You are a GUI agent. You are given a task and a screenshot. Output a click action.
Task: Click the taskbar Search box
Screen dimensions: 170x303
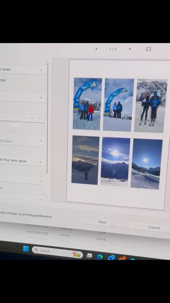(x=57, y=252)
